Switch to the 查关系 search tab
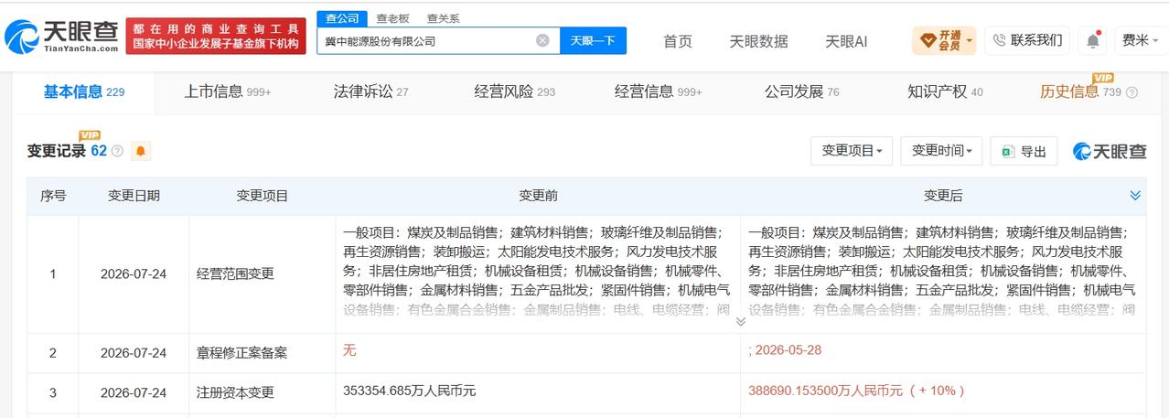 443,18
